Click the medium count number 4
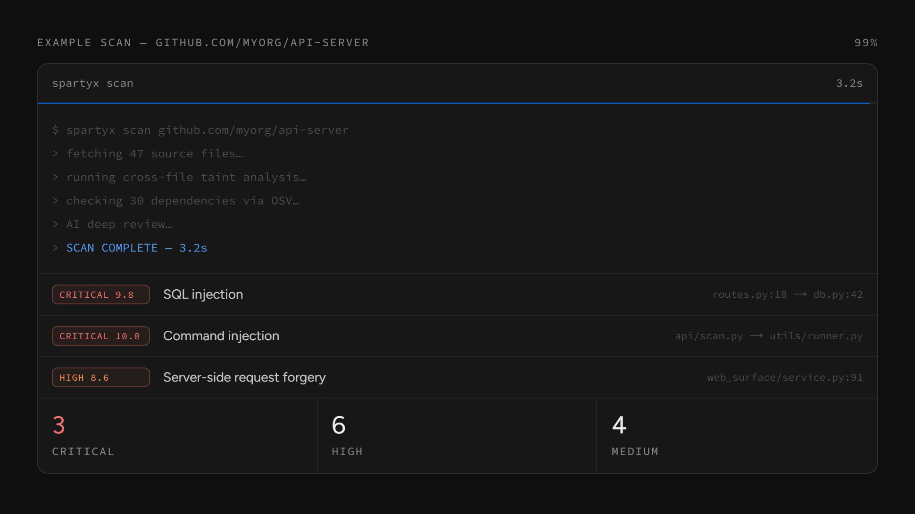 pos(619,425)
